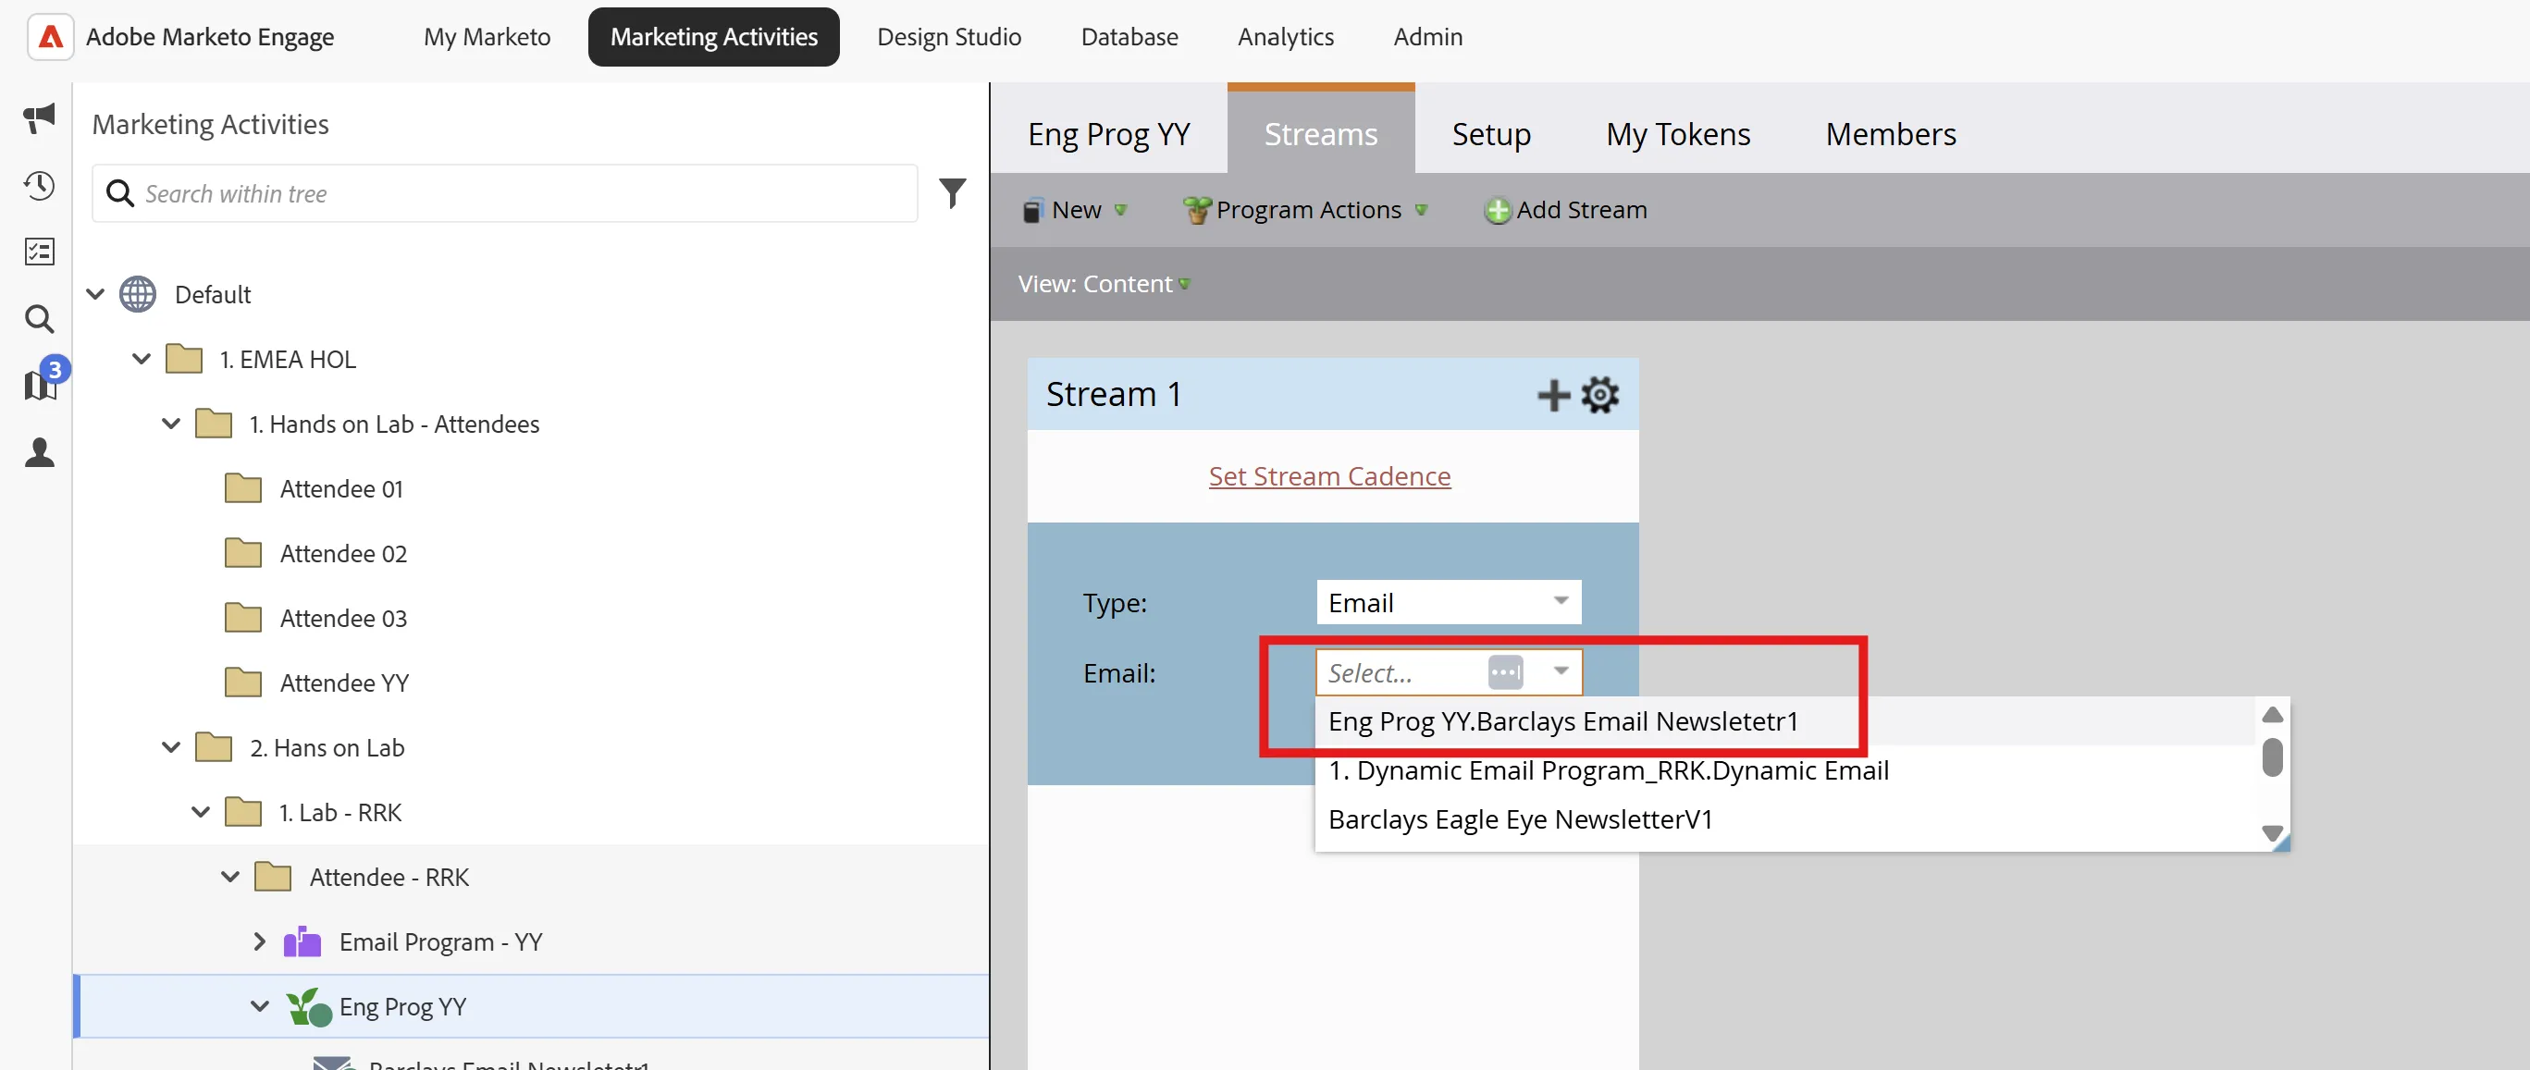Click the Eng Prog YY engagement program icon

(x=308, y=1007)
